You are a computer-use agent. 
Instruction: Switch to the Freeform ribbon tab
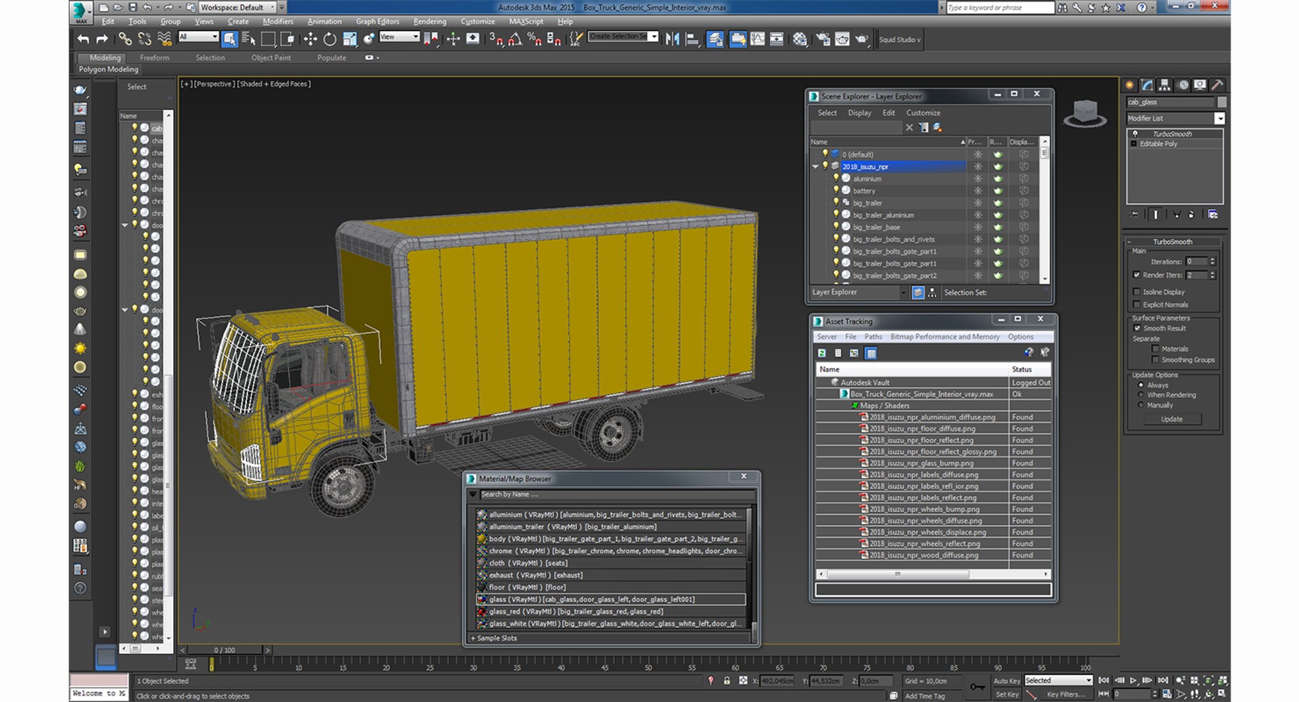point(154,57)
